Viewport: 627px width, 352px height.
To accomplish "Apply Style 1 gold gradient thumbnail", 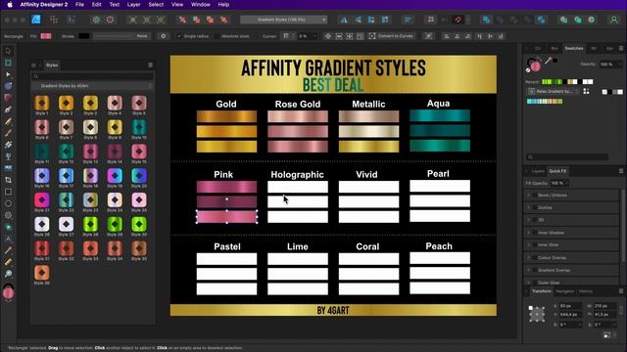I will tap(41, 103).
